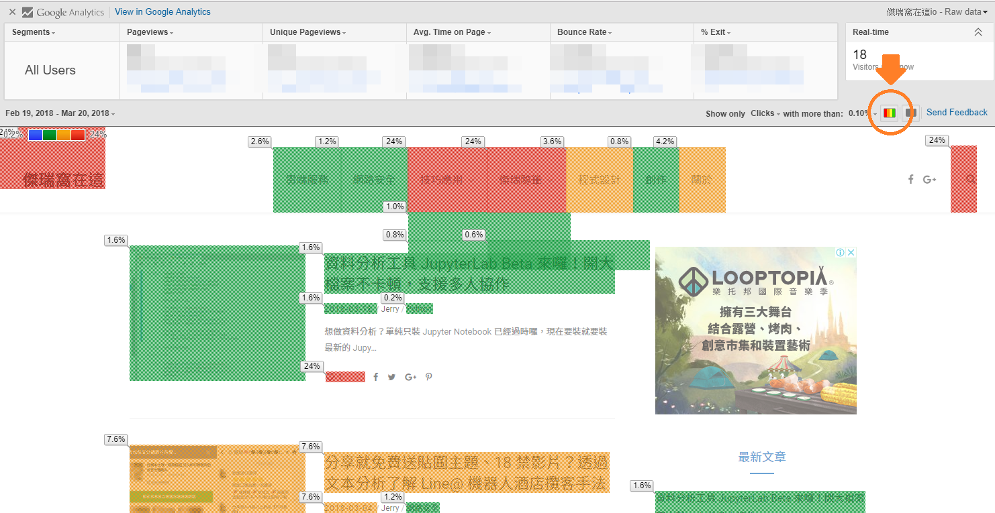
Task: Click the 0.6% click bubble
Action: click(473, 235)
